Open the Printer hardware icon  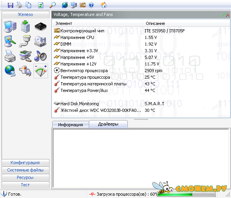click(10, 56)
